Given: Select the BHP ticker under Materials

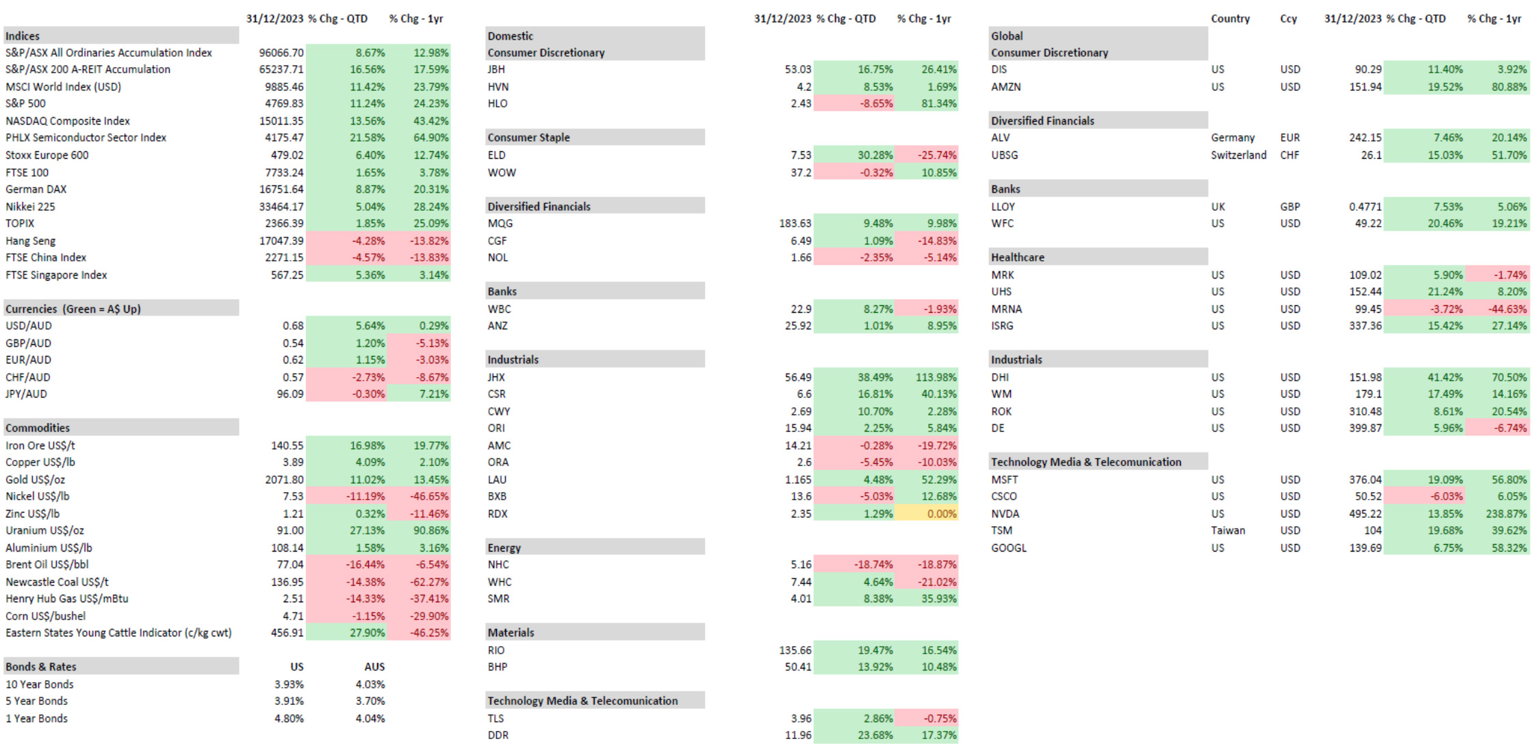Looking at the screenshot, I should coord(498,667).
